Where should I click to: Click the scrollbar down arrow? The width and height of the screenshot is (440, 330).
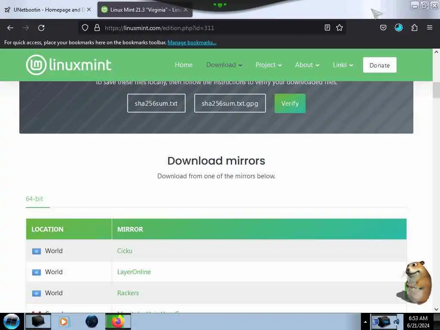point(436,309)
